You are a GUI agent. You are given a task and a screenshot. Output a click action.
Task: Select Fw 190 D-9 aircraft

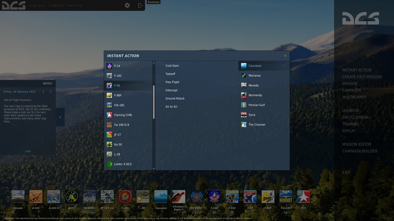(x=128, y=125)
